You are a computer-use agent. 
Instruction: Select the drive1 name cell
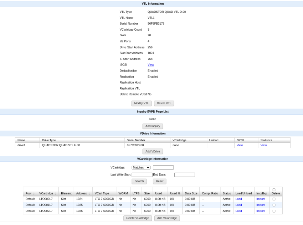27,145
